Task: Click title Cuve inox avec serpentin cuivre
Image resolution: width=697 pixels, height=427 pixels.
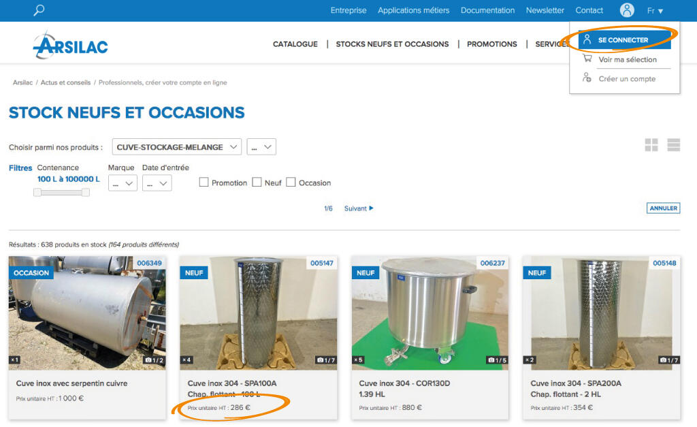Action: point(71,383)
